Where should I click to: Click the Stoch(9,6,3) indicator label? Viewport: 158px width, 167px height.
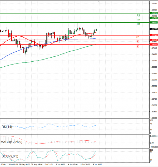pos(10,156)
